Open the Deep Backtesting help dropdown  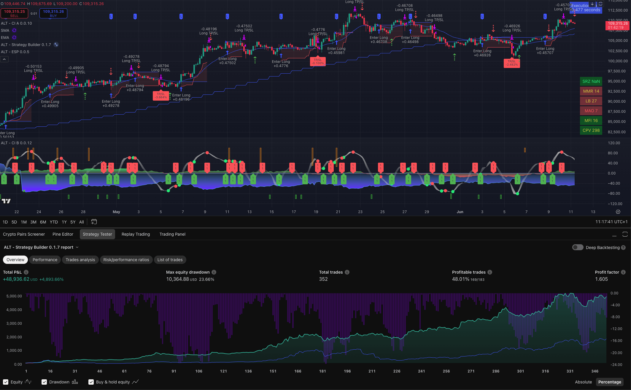[623, 247]
